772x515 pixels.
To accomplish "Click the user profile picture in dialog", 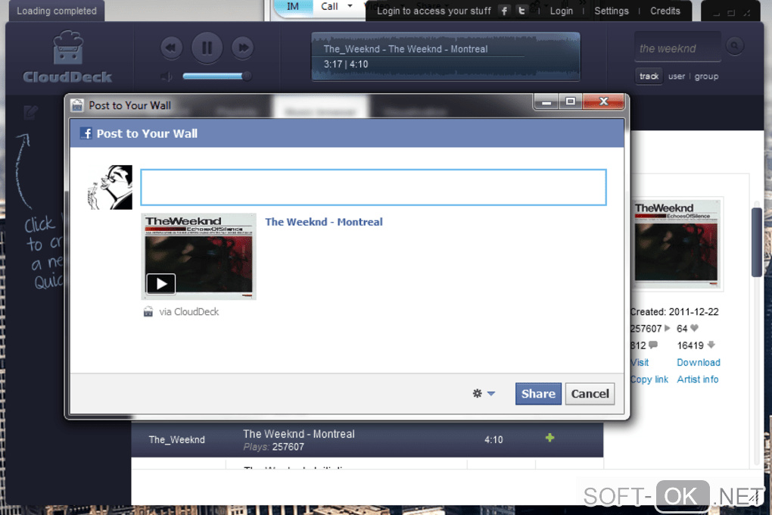I will [110, 187].
